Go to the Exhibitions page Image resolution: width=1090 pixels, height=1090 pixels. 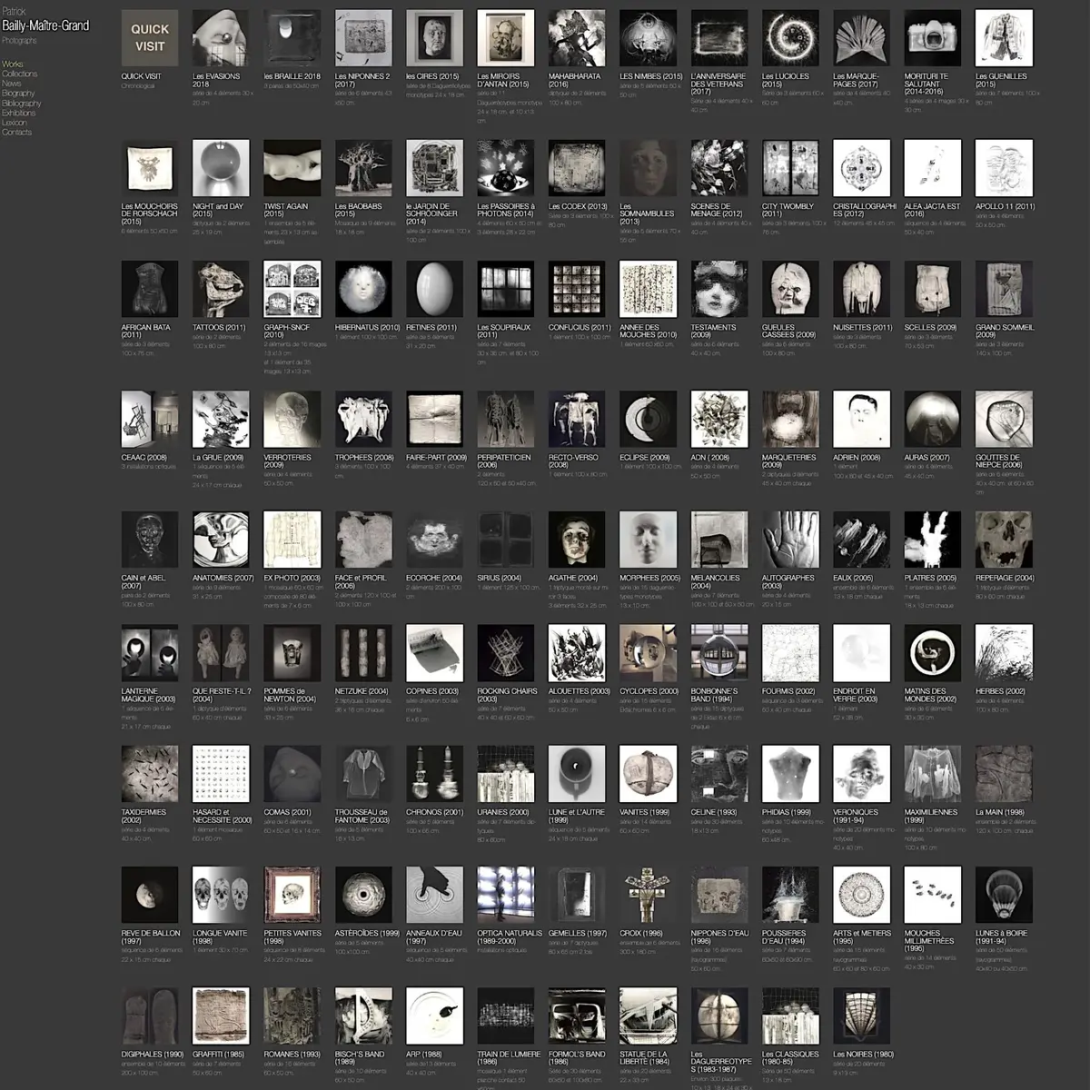[19, 113]
